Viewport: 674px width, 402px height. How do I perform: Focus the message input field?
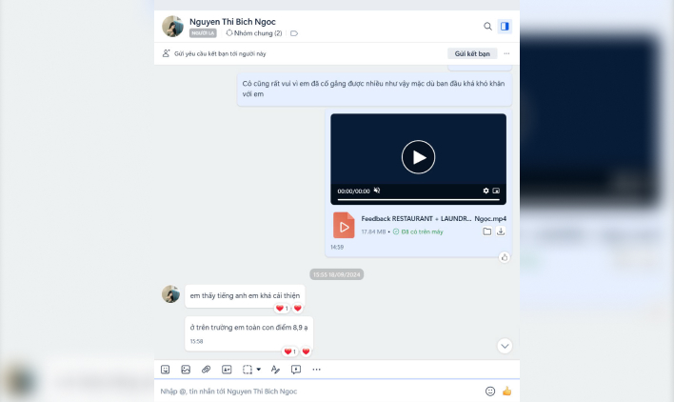pyautogui.click(x=320, y=392)
